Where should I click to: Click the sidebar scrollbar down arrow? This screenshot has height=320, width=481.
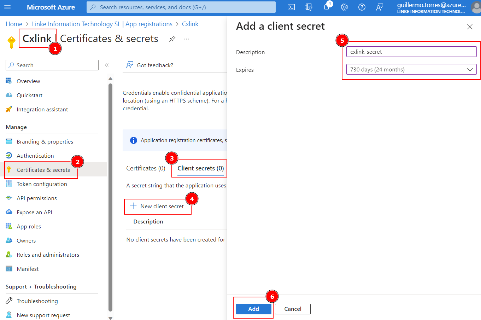coord(110,318)
